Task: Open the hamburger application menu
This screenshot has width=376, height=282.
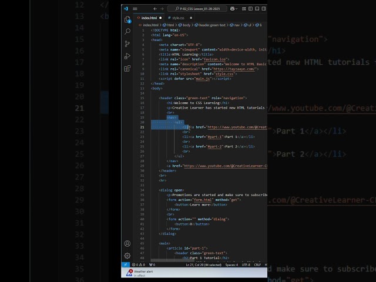Action: [x=135, y=9]
